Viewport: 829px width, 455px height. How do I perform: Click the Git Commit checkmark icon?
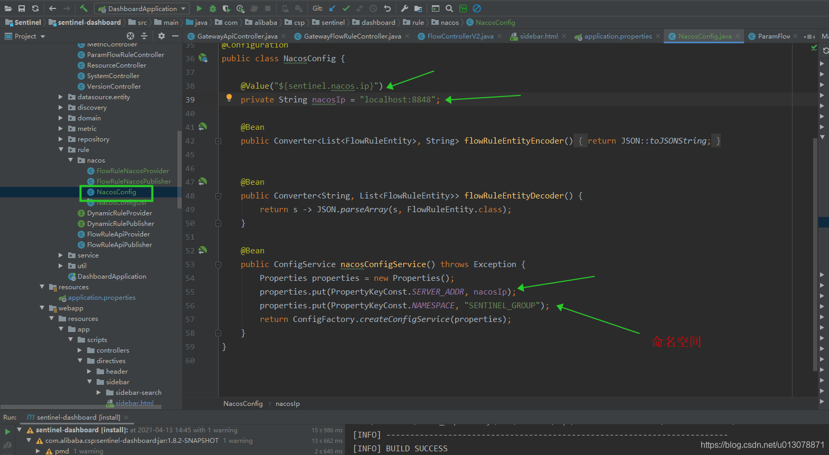(x=346, y=8)
